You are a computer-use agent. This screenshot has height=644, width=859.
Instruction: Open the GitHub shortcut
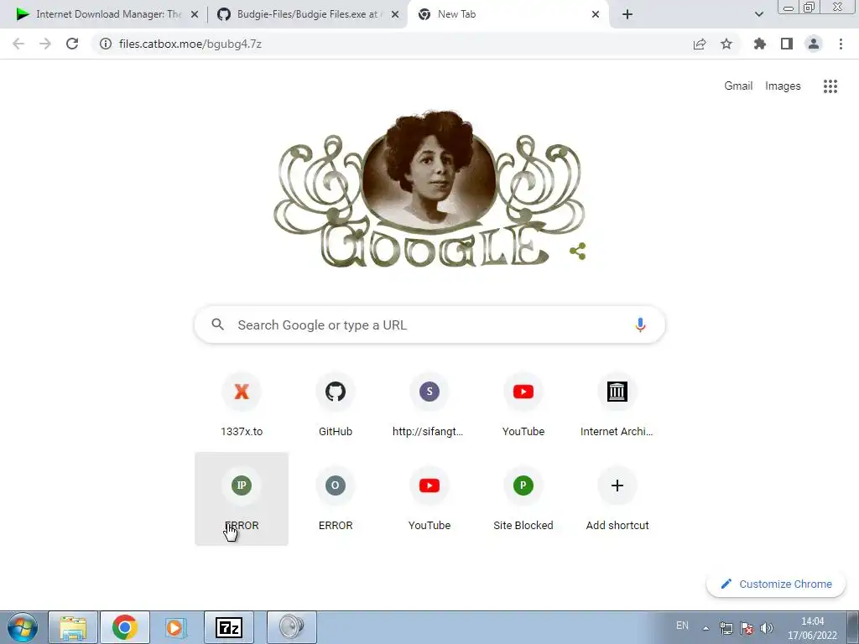click(336, 405)
